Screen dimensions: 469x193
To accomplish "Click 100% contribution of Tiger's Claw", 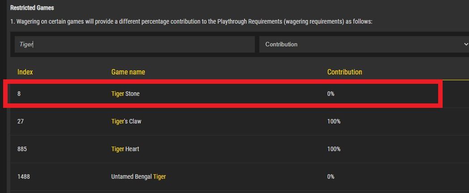I will click(x=334, y=121).
